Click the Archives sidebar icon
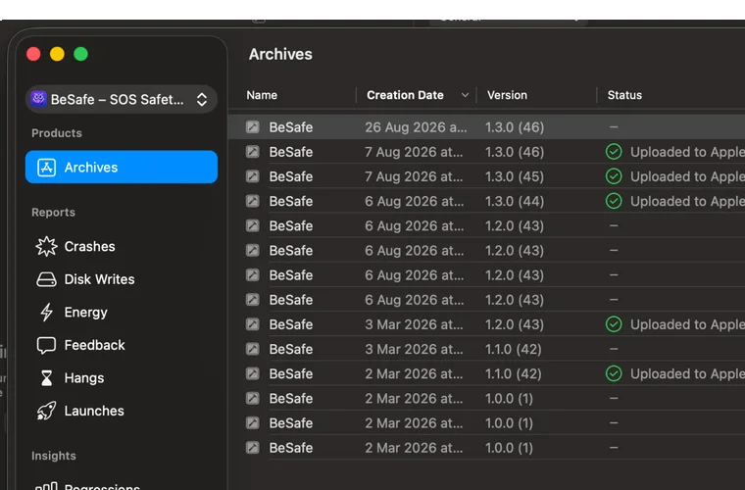This screenshot has width=745, height=490. tap(47, 168)
